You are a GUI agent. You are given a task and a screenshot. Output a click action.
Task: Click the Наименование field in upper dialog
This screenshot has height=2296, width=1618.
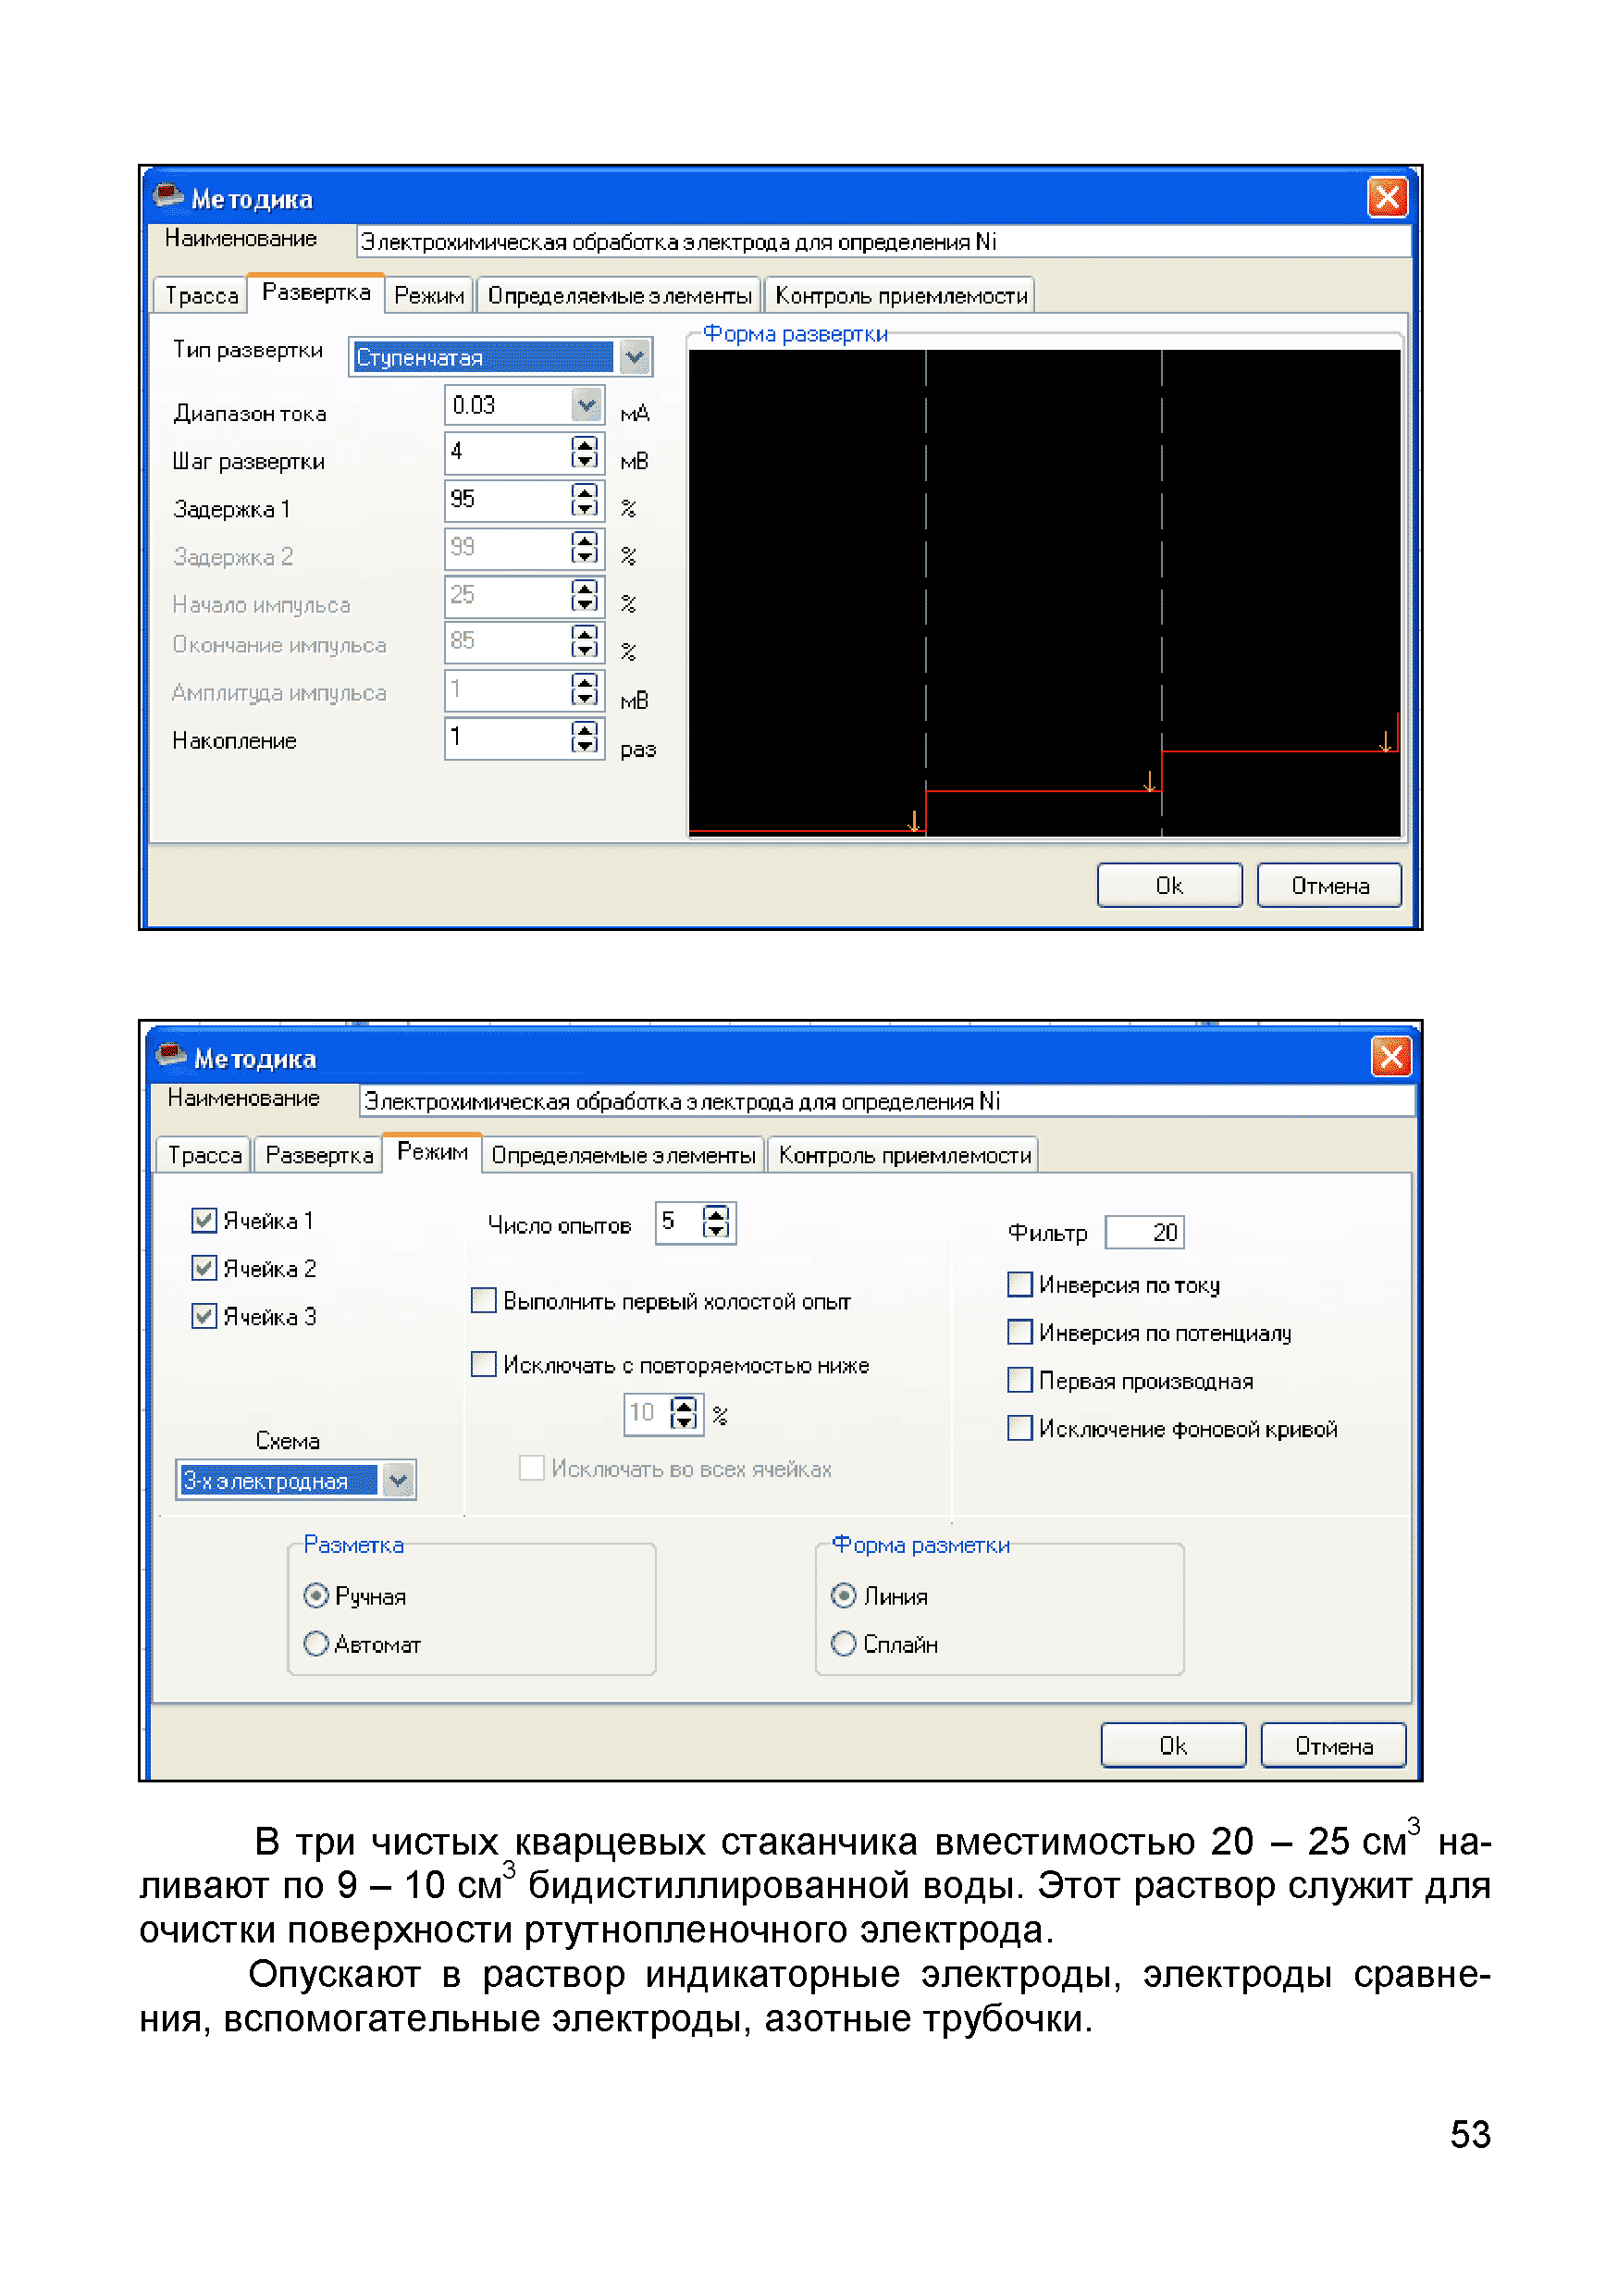(883, 242)
